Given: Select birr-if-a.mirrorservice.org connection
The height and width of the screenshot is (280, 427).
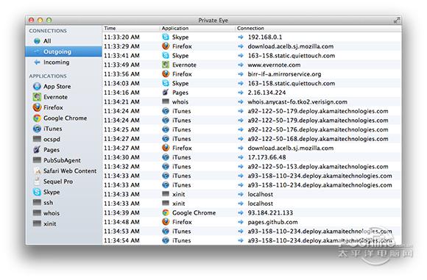Looking at the screenshot, I should point(284,74).
